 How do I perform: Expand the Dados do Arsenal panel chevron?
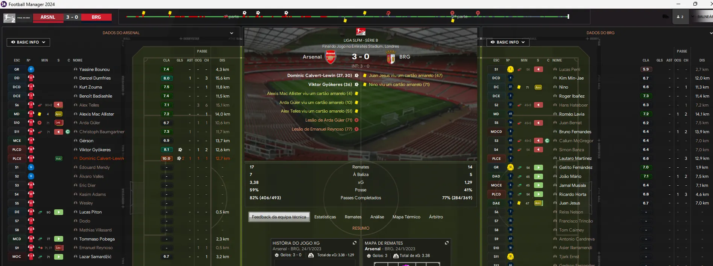(x=232, y=33)
